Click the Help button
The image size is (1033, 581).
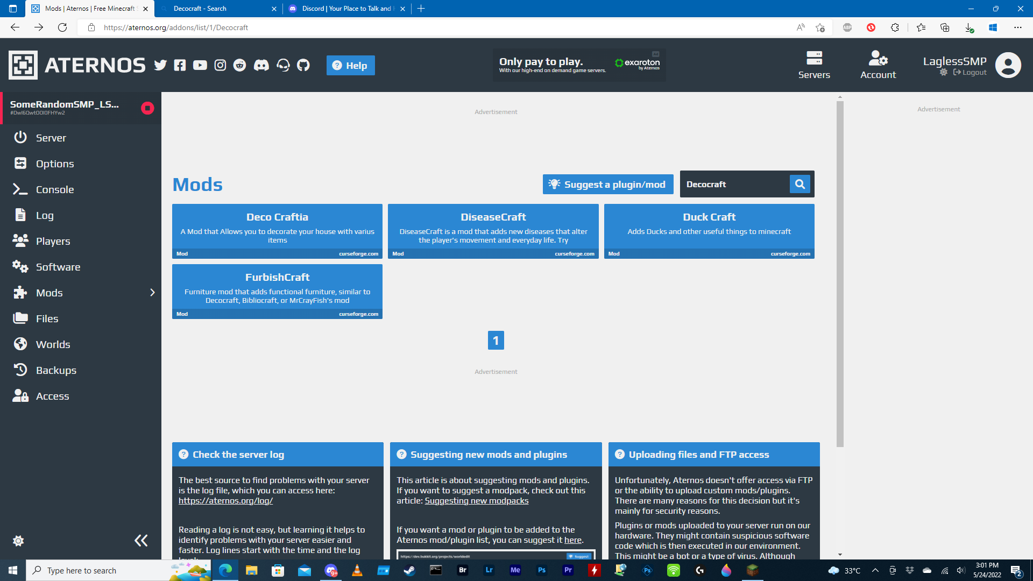click(x=350, y=65)
